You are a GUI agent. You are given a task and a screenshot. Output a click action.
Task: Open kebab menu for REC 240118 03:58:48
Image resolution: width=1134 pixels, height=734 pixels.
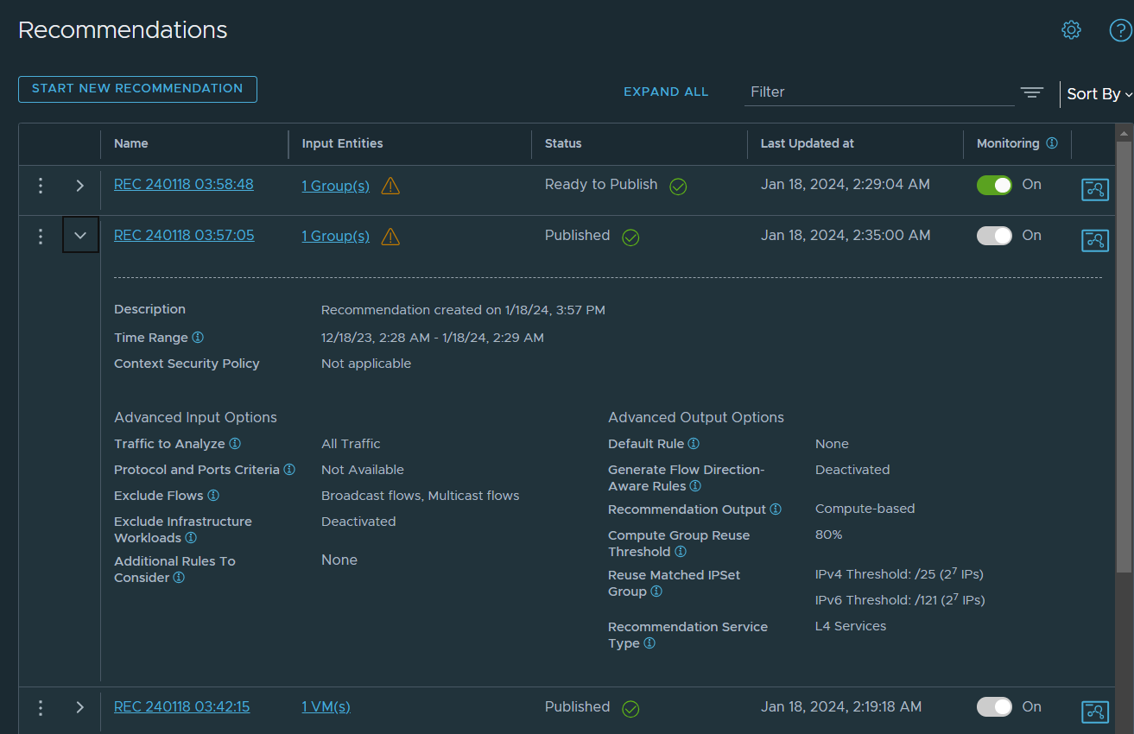40,185
